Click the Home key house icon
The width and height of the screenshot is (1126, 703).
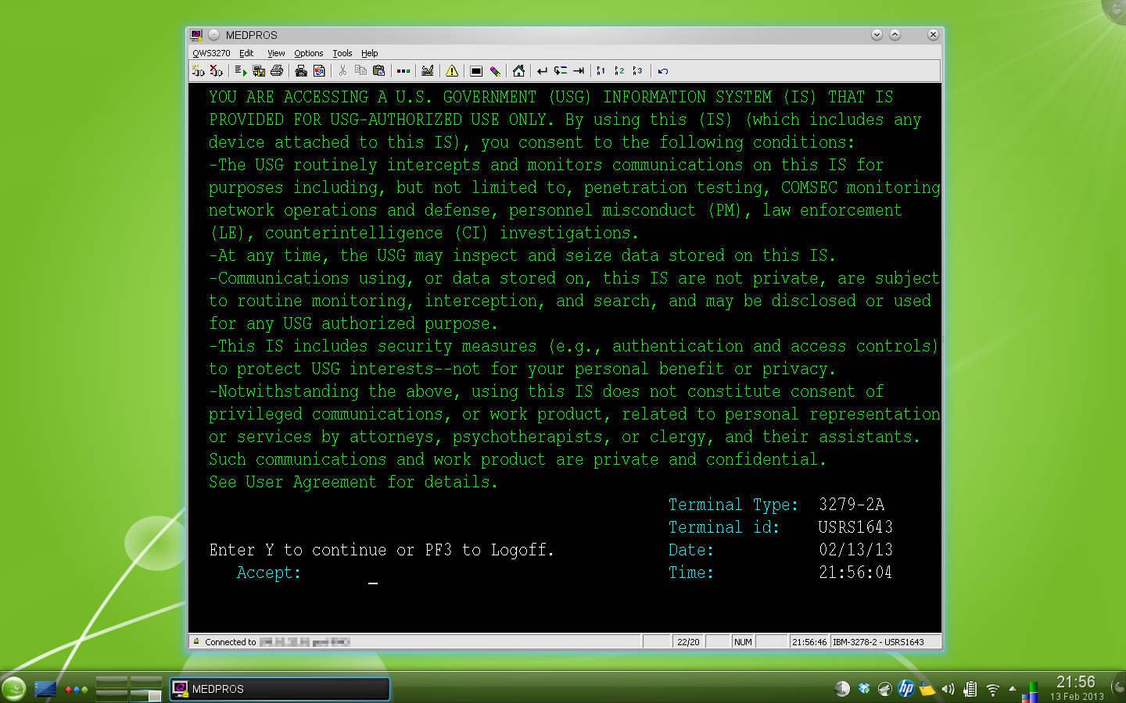(x=518, y=71)
